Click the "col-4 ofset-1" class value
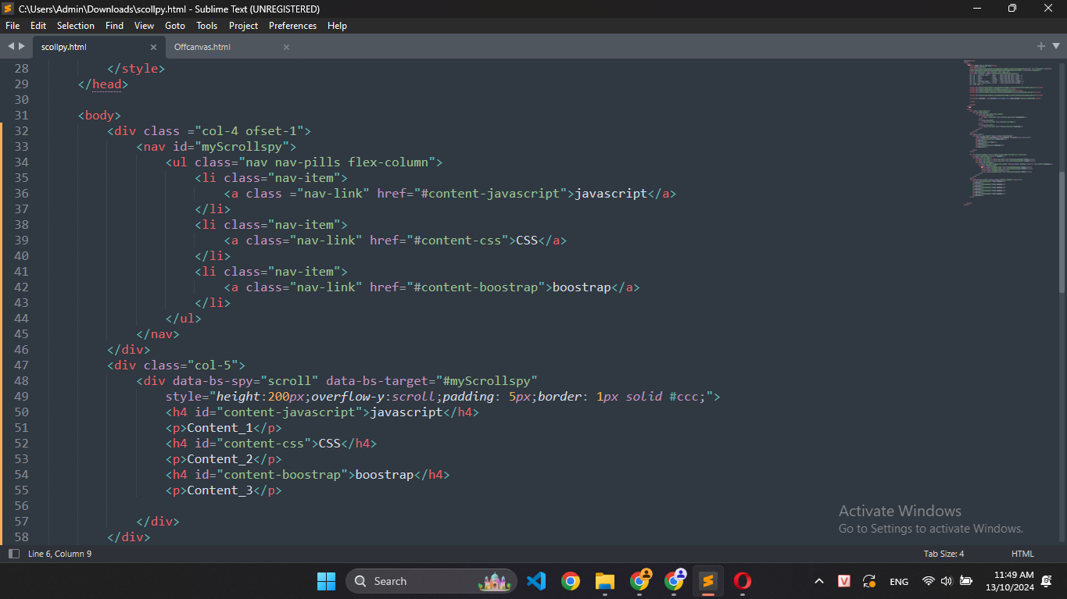The width and height of the screenshot is (1067, 599). pos(250,131)
